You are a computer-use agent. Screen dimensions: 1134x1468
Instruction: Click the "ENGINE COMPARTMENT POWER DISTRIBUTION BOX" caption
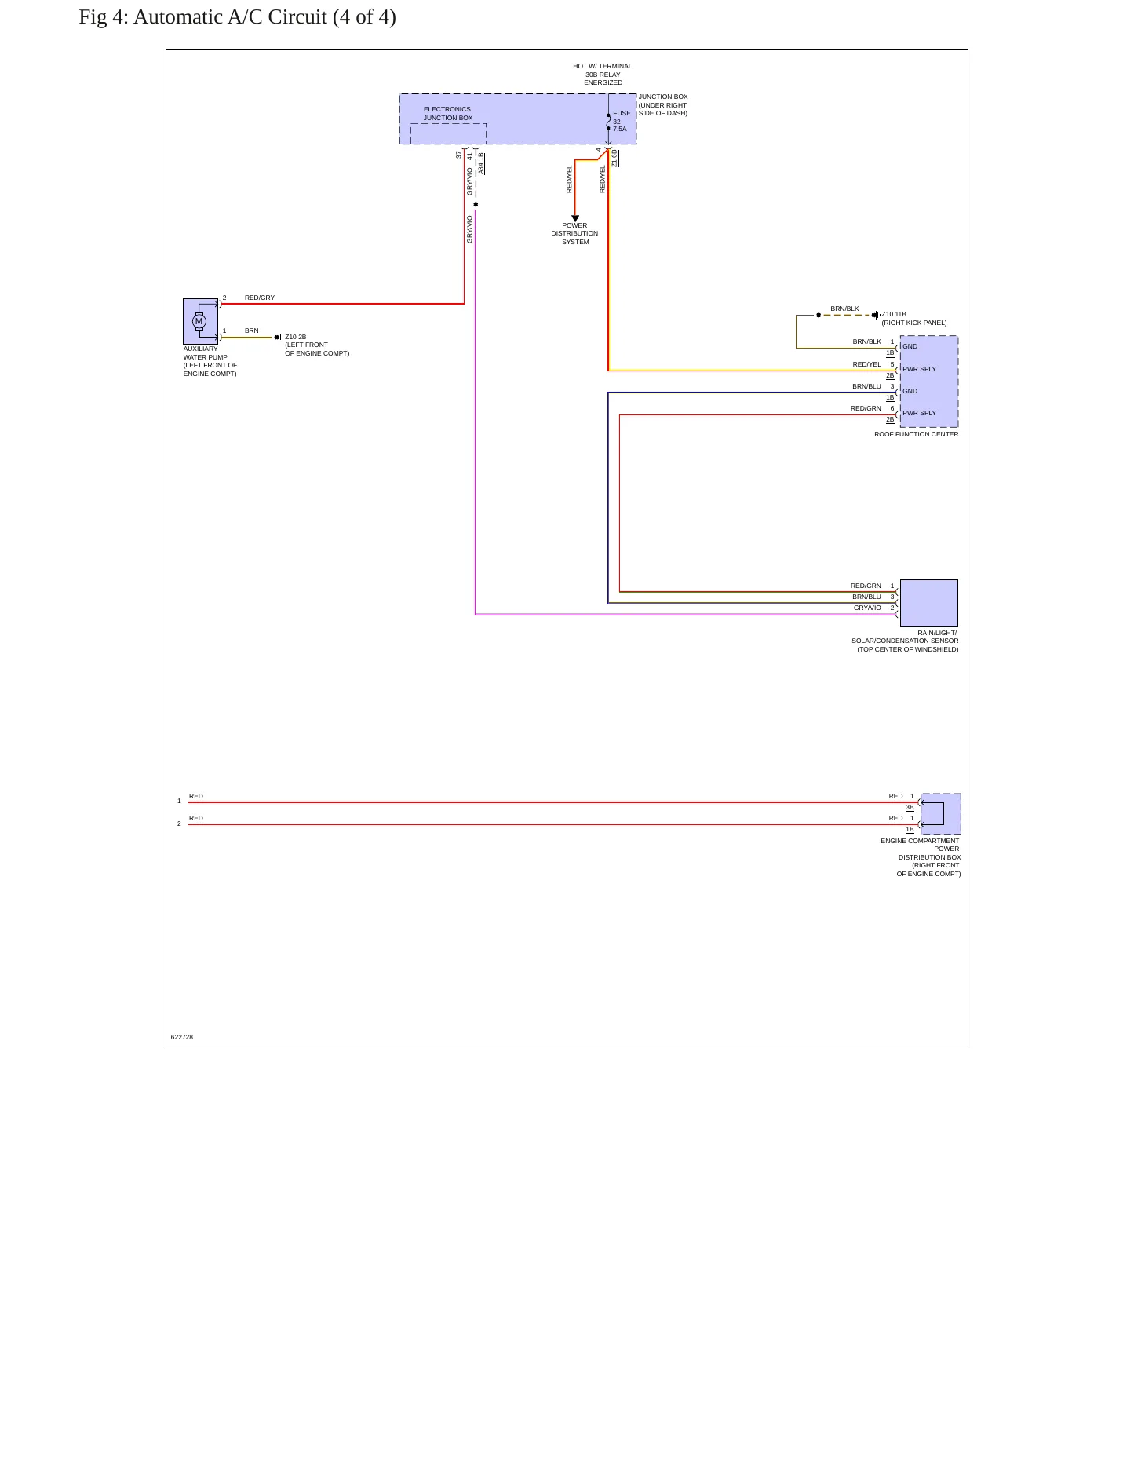(x=921, y=857)
